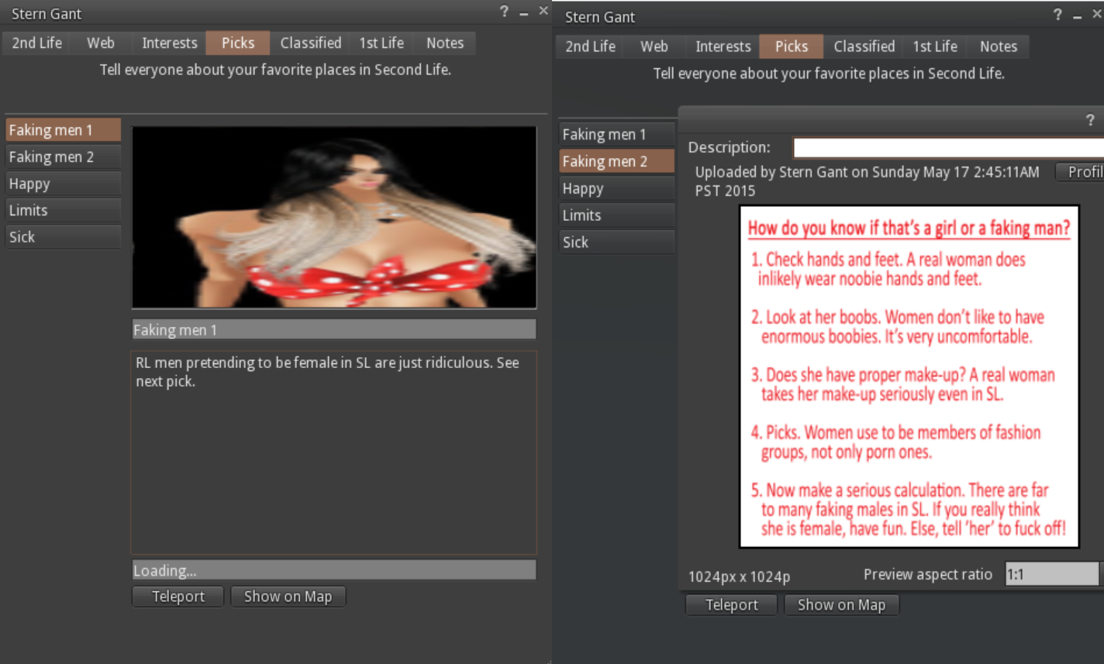Minimize the left Stern Gant window

pyautogui.click(x=524, y=13)
